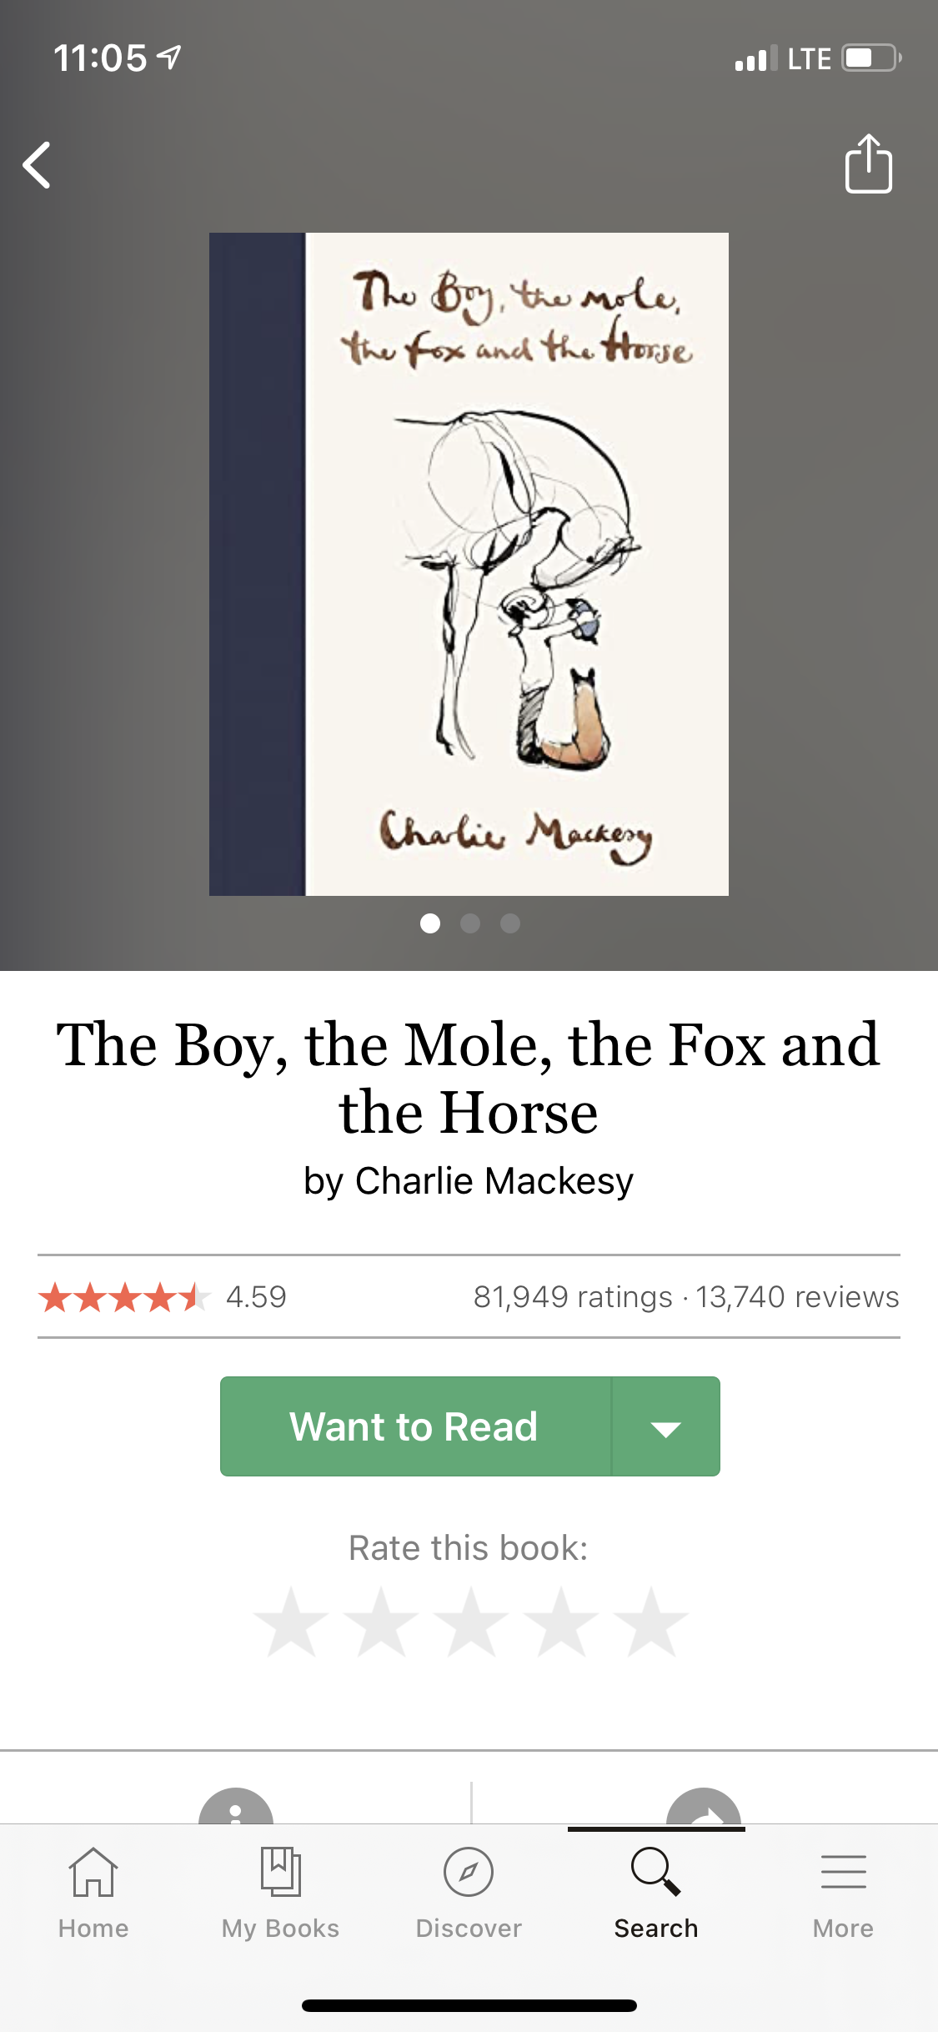
Task: Tap the Want to Read button
Action: (414, 1426)
